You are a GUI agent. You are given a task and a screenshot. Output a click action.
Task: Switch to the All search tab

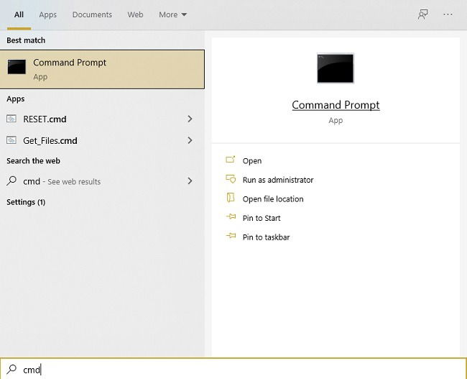click(19, 14)
